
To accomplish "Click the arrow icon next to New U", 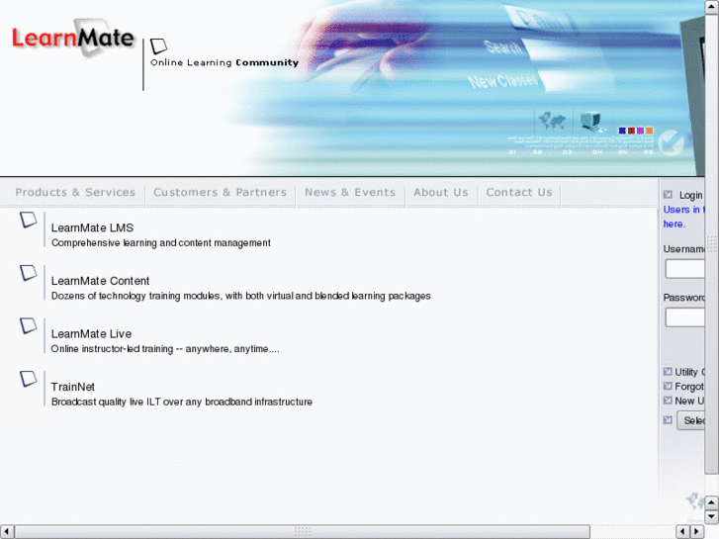I will 668,400.
